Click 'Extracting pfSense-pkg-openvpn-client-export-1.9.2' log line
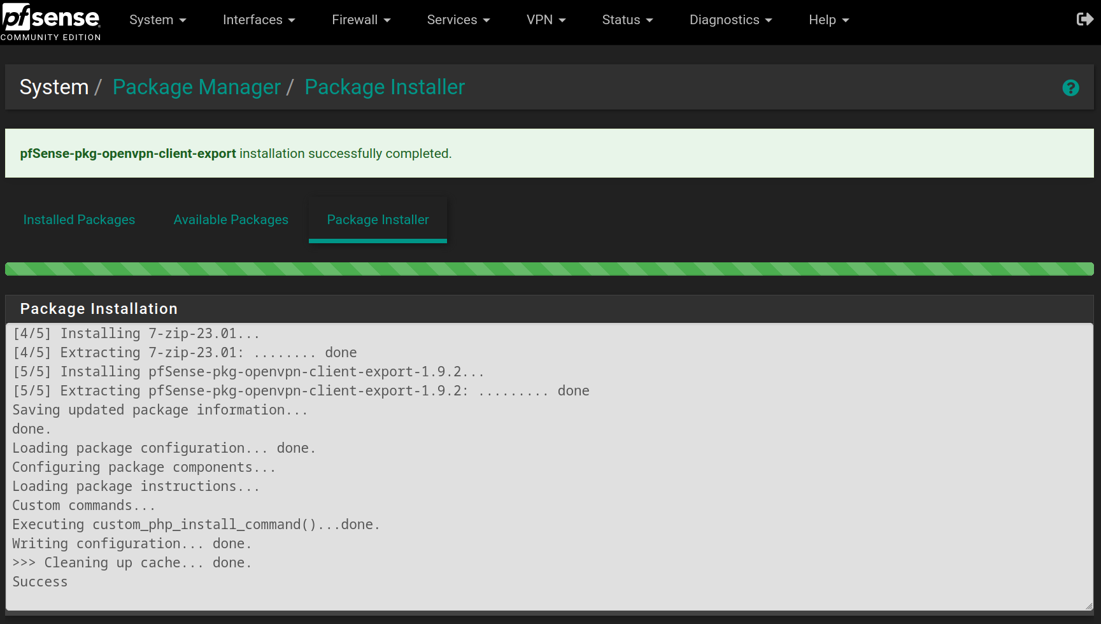 click(301, 391)
